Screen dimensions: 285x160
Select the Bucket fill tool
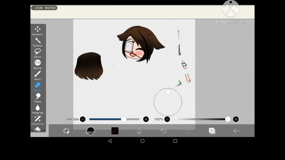pyautogui.click(x=37, y=129)
